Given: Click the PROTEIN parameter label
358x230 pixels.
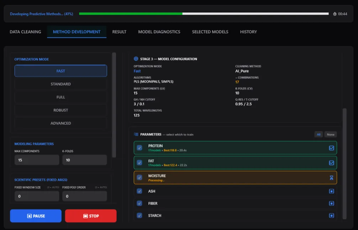Looking at the screenshot, I should pyautogui.click(x=156, y=146).
